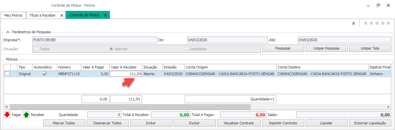Click the Incluir button

(151, 123)
